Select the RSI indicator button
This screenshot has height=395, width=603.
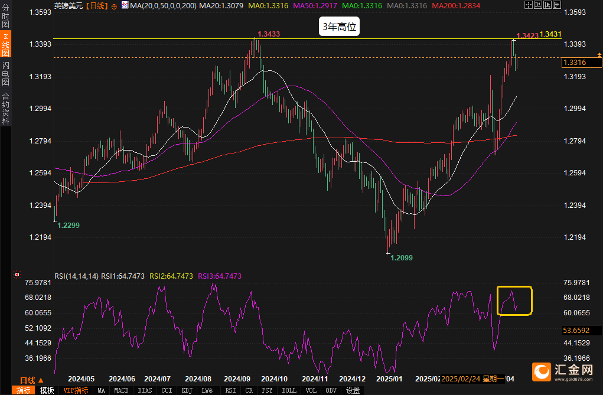coord(230,390)
